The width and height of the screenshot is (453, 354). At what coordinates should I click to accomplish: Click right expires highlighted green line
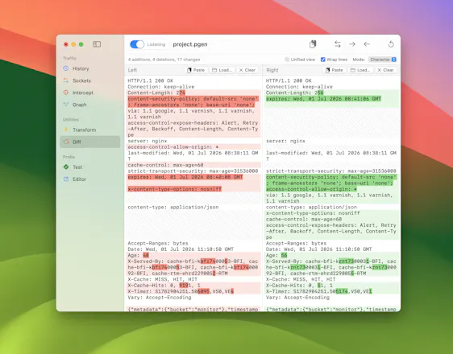coord(323,99)
